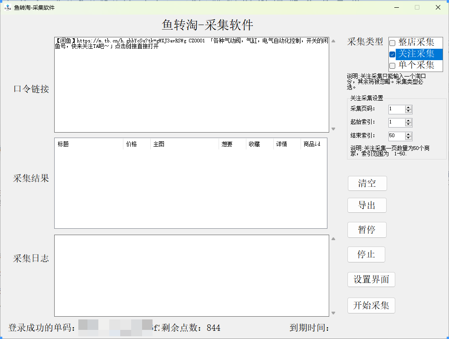Decrease 起始索引 with down arrow
Image resolution: width=449 pixels, height=339 pixels.
(x=408, y=124)
